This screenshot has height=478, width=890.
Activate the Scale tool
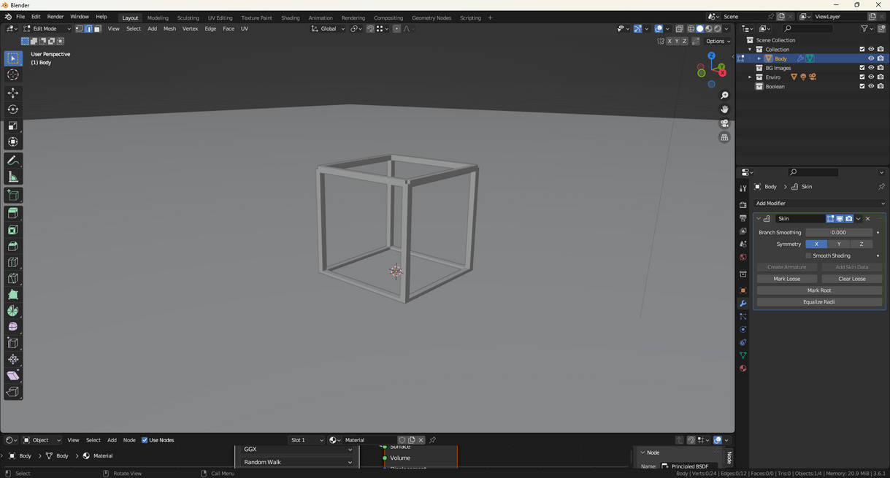(13, 126)
